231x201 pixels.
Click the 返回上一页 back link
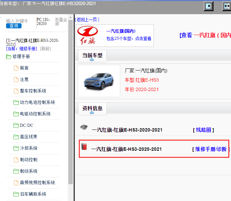(87, 20)
